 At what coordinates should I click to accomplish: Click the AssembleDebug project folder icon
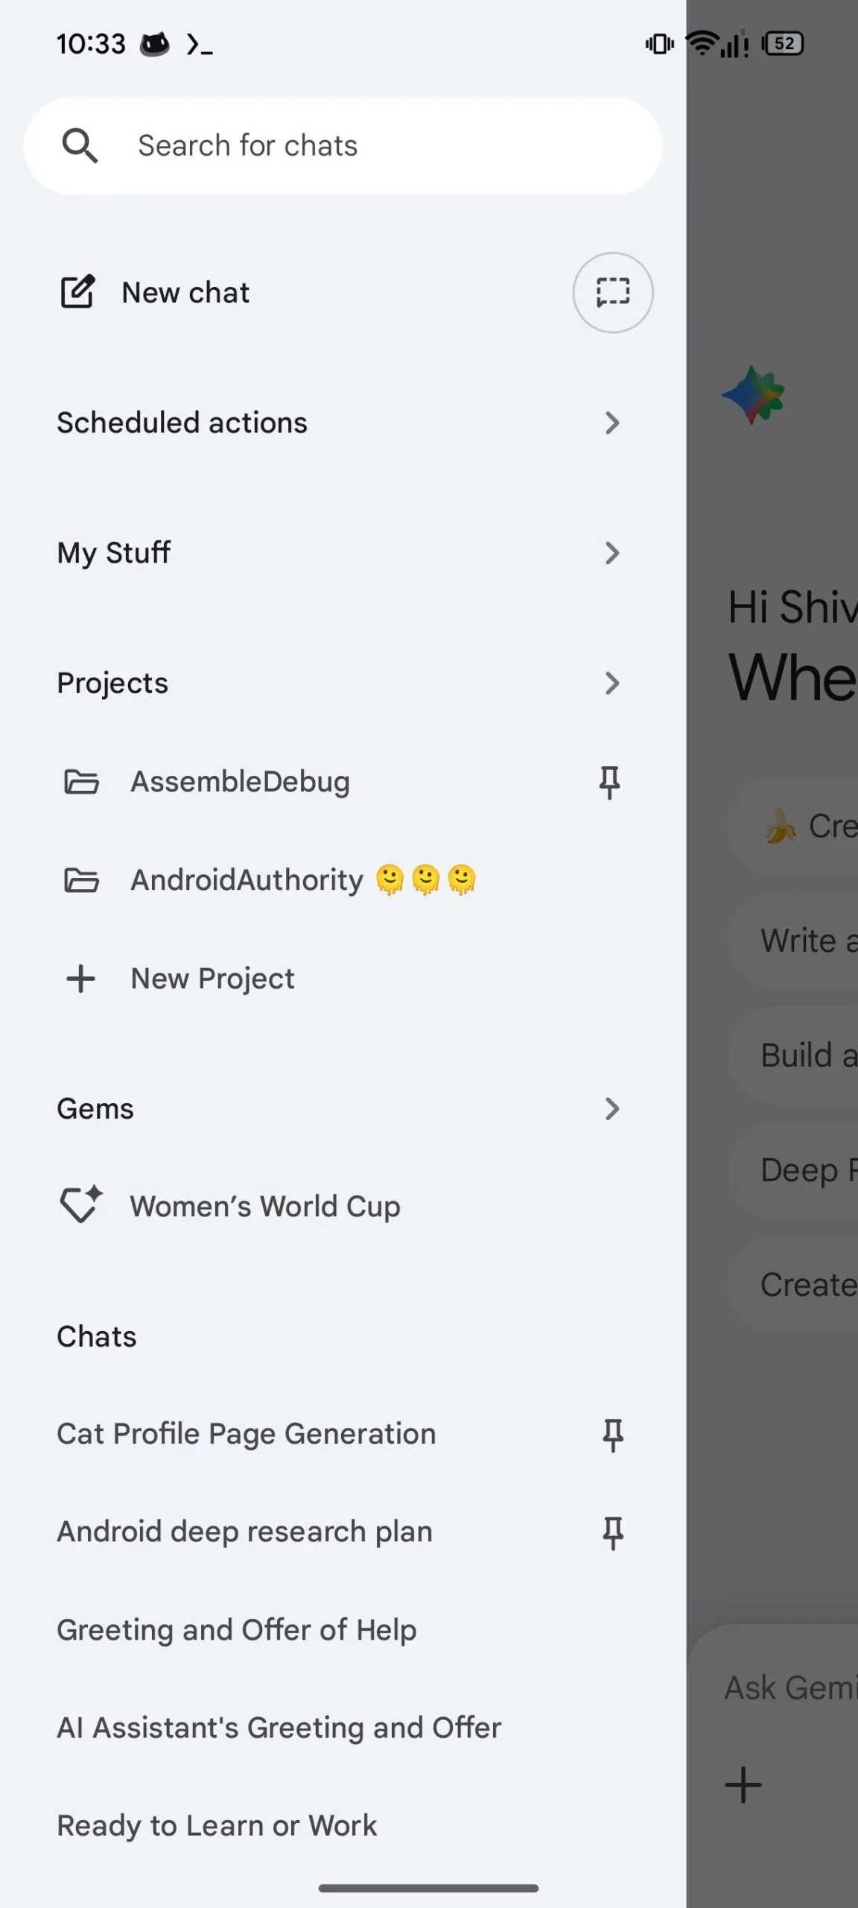(81, 782)
